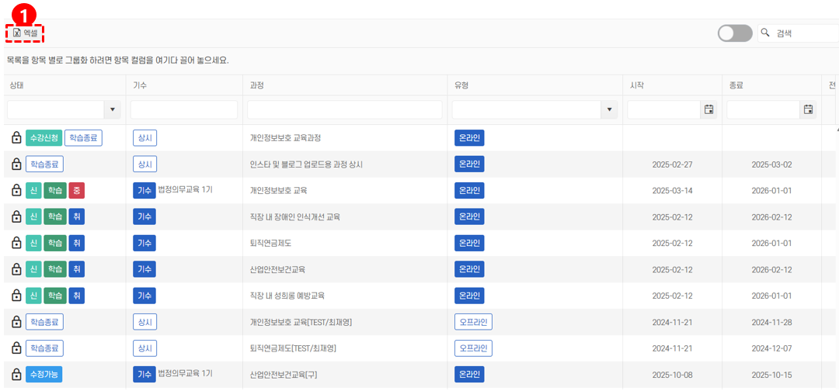
Task: Click lock icon for 개인정보보호 교육과정 row
Action: pos(16,138)
